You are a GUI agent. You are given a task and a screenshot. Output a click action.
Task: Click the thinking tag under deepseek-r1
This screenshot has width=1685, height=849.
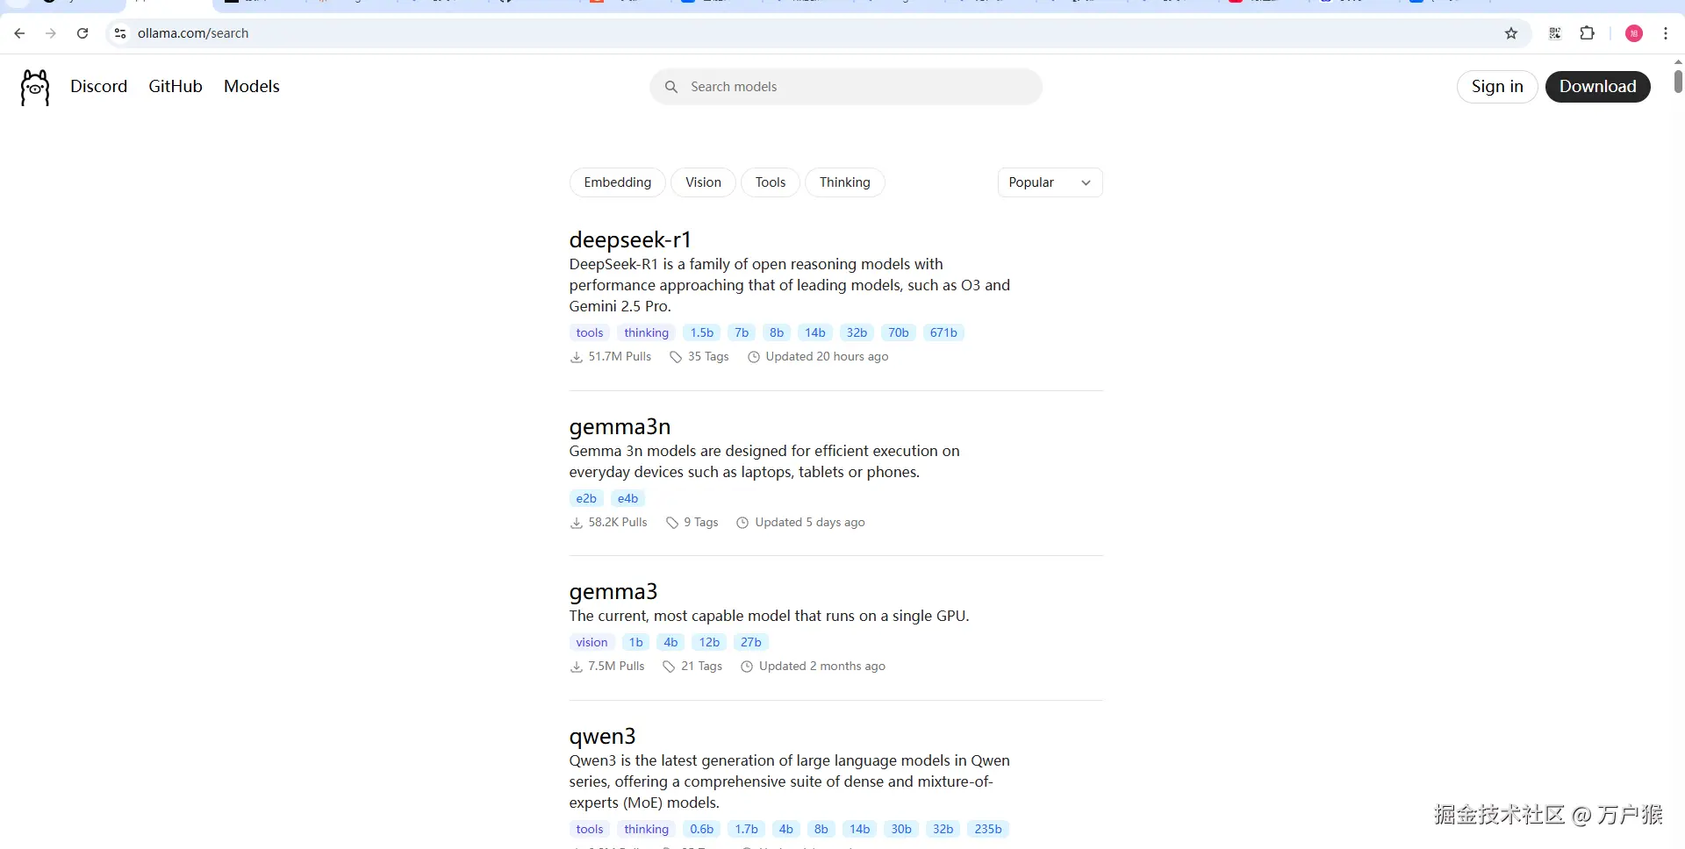(647, 333)
